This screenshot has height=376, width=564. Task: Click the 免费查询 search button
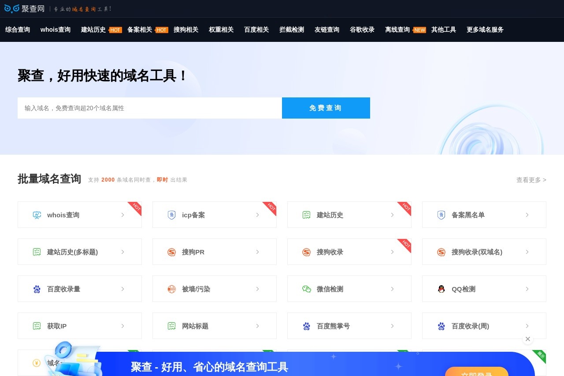[326, 108]
